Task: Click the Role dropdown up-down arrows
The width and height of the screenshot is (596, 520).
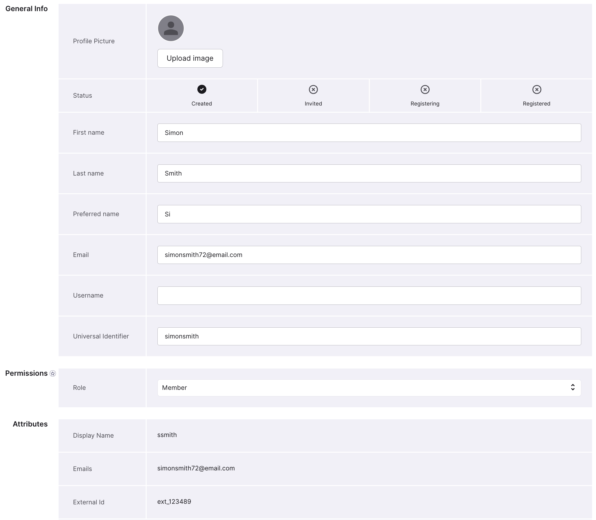Action: point(573,387)
